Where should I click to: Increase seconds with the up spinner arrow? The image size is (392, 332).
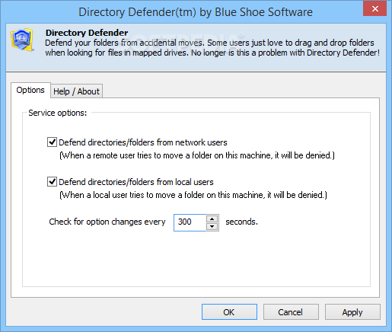(x=212, y=219)
